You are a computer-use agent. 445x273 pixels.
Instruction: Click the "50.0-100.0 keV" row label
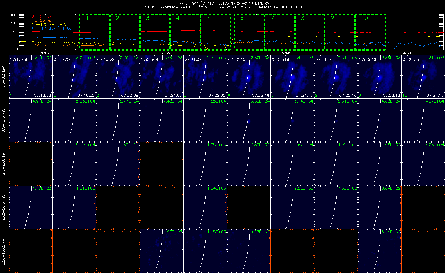3,251
